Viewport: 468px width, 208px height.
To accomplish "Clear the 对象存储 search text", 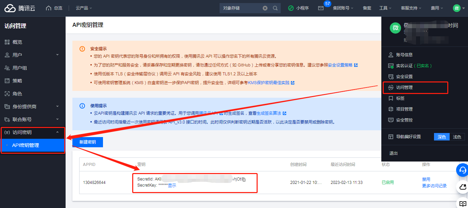I will [x=265, y=8].
